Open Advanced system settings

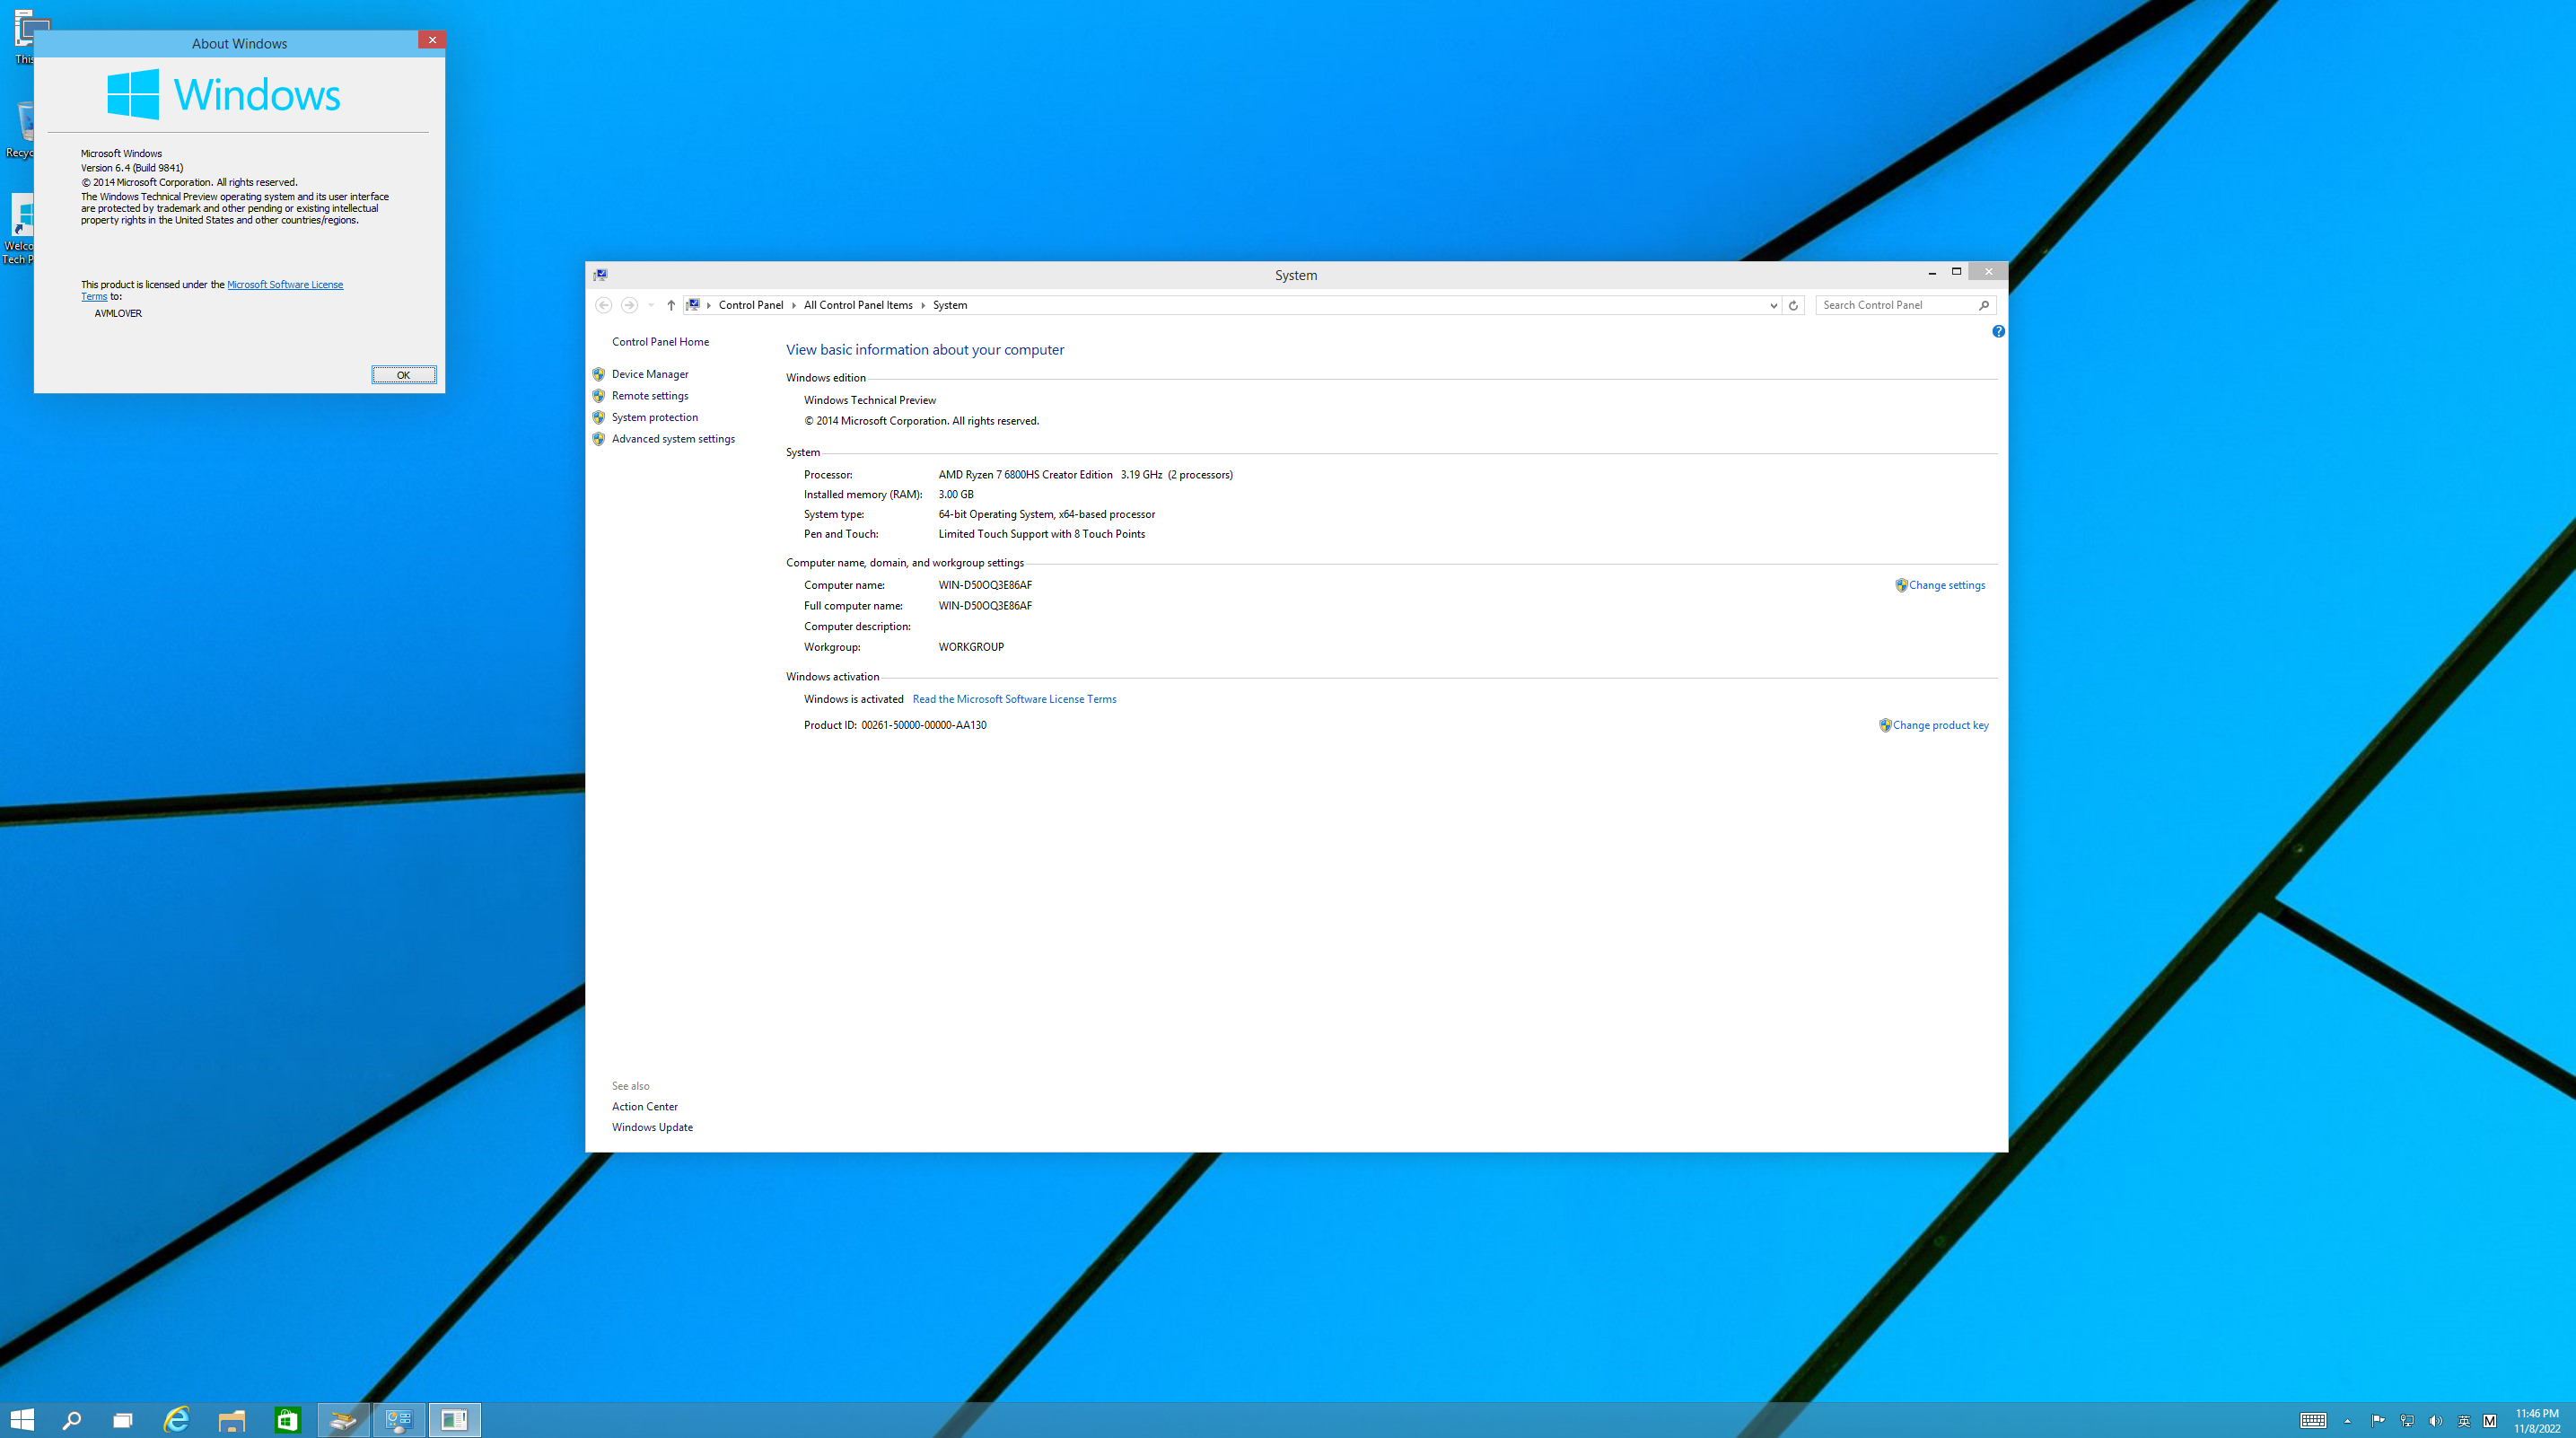[x=673, y=439]
